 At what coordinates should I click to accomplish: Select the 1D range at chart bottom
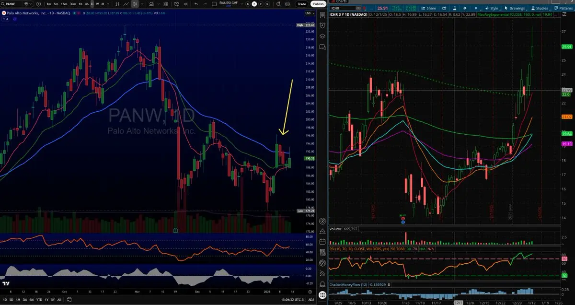(x=5, y=300)
